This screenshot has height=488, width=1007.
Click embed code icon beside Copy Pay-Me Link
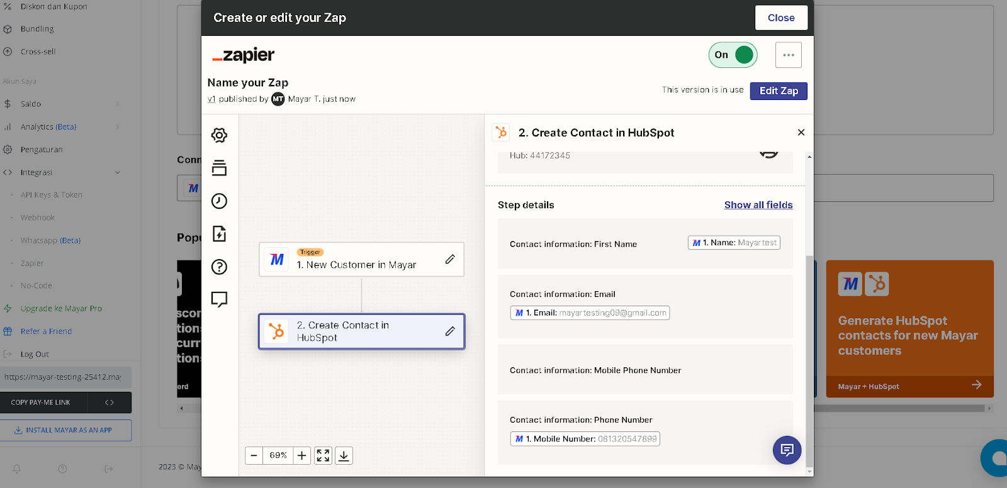tap(110, 402)
